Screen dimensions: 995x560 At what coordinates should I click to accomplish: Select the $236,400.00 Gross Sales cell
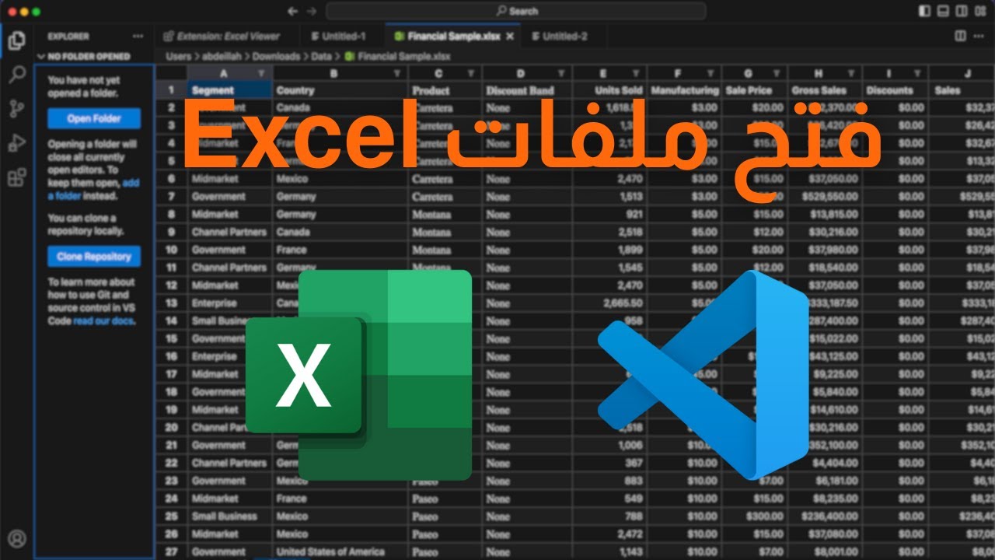click(x=826, y=516)
